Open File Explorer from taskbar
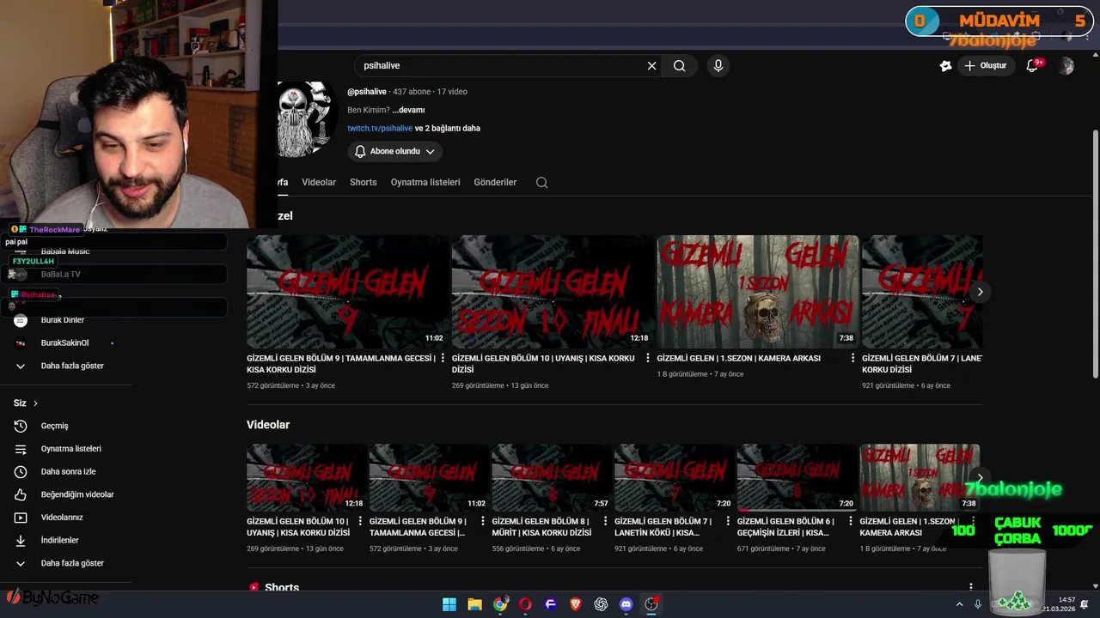This screenshot has width=1100, height=618. tap(474, 604)
